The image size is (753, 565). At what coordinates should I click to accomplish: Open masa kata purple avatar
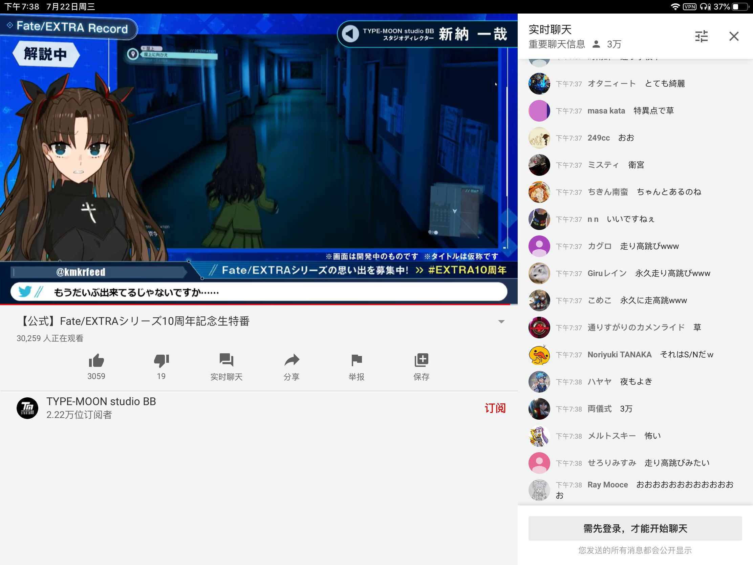[x=539, y=111]
